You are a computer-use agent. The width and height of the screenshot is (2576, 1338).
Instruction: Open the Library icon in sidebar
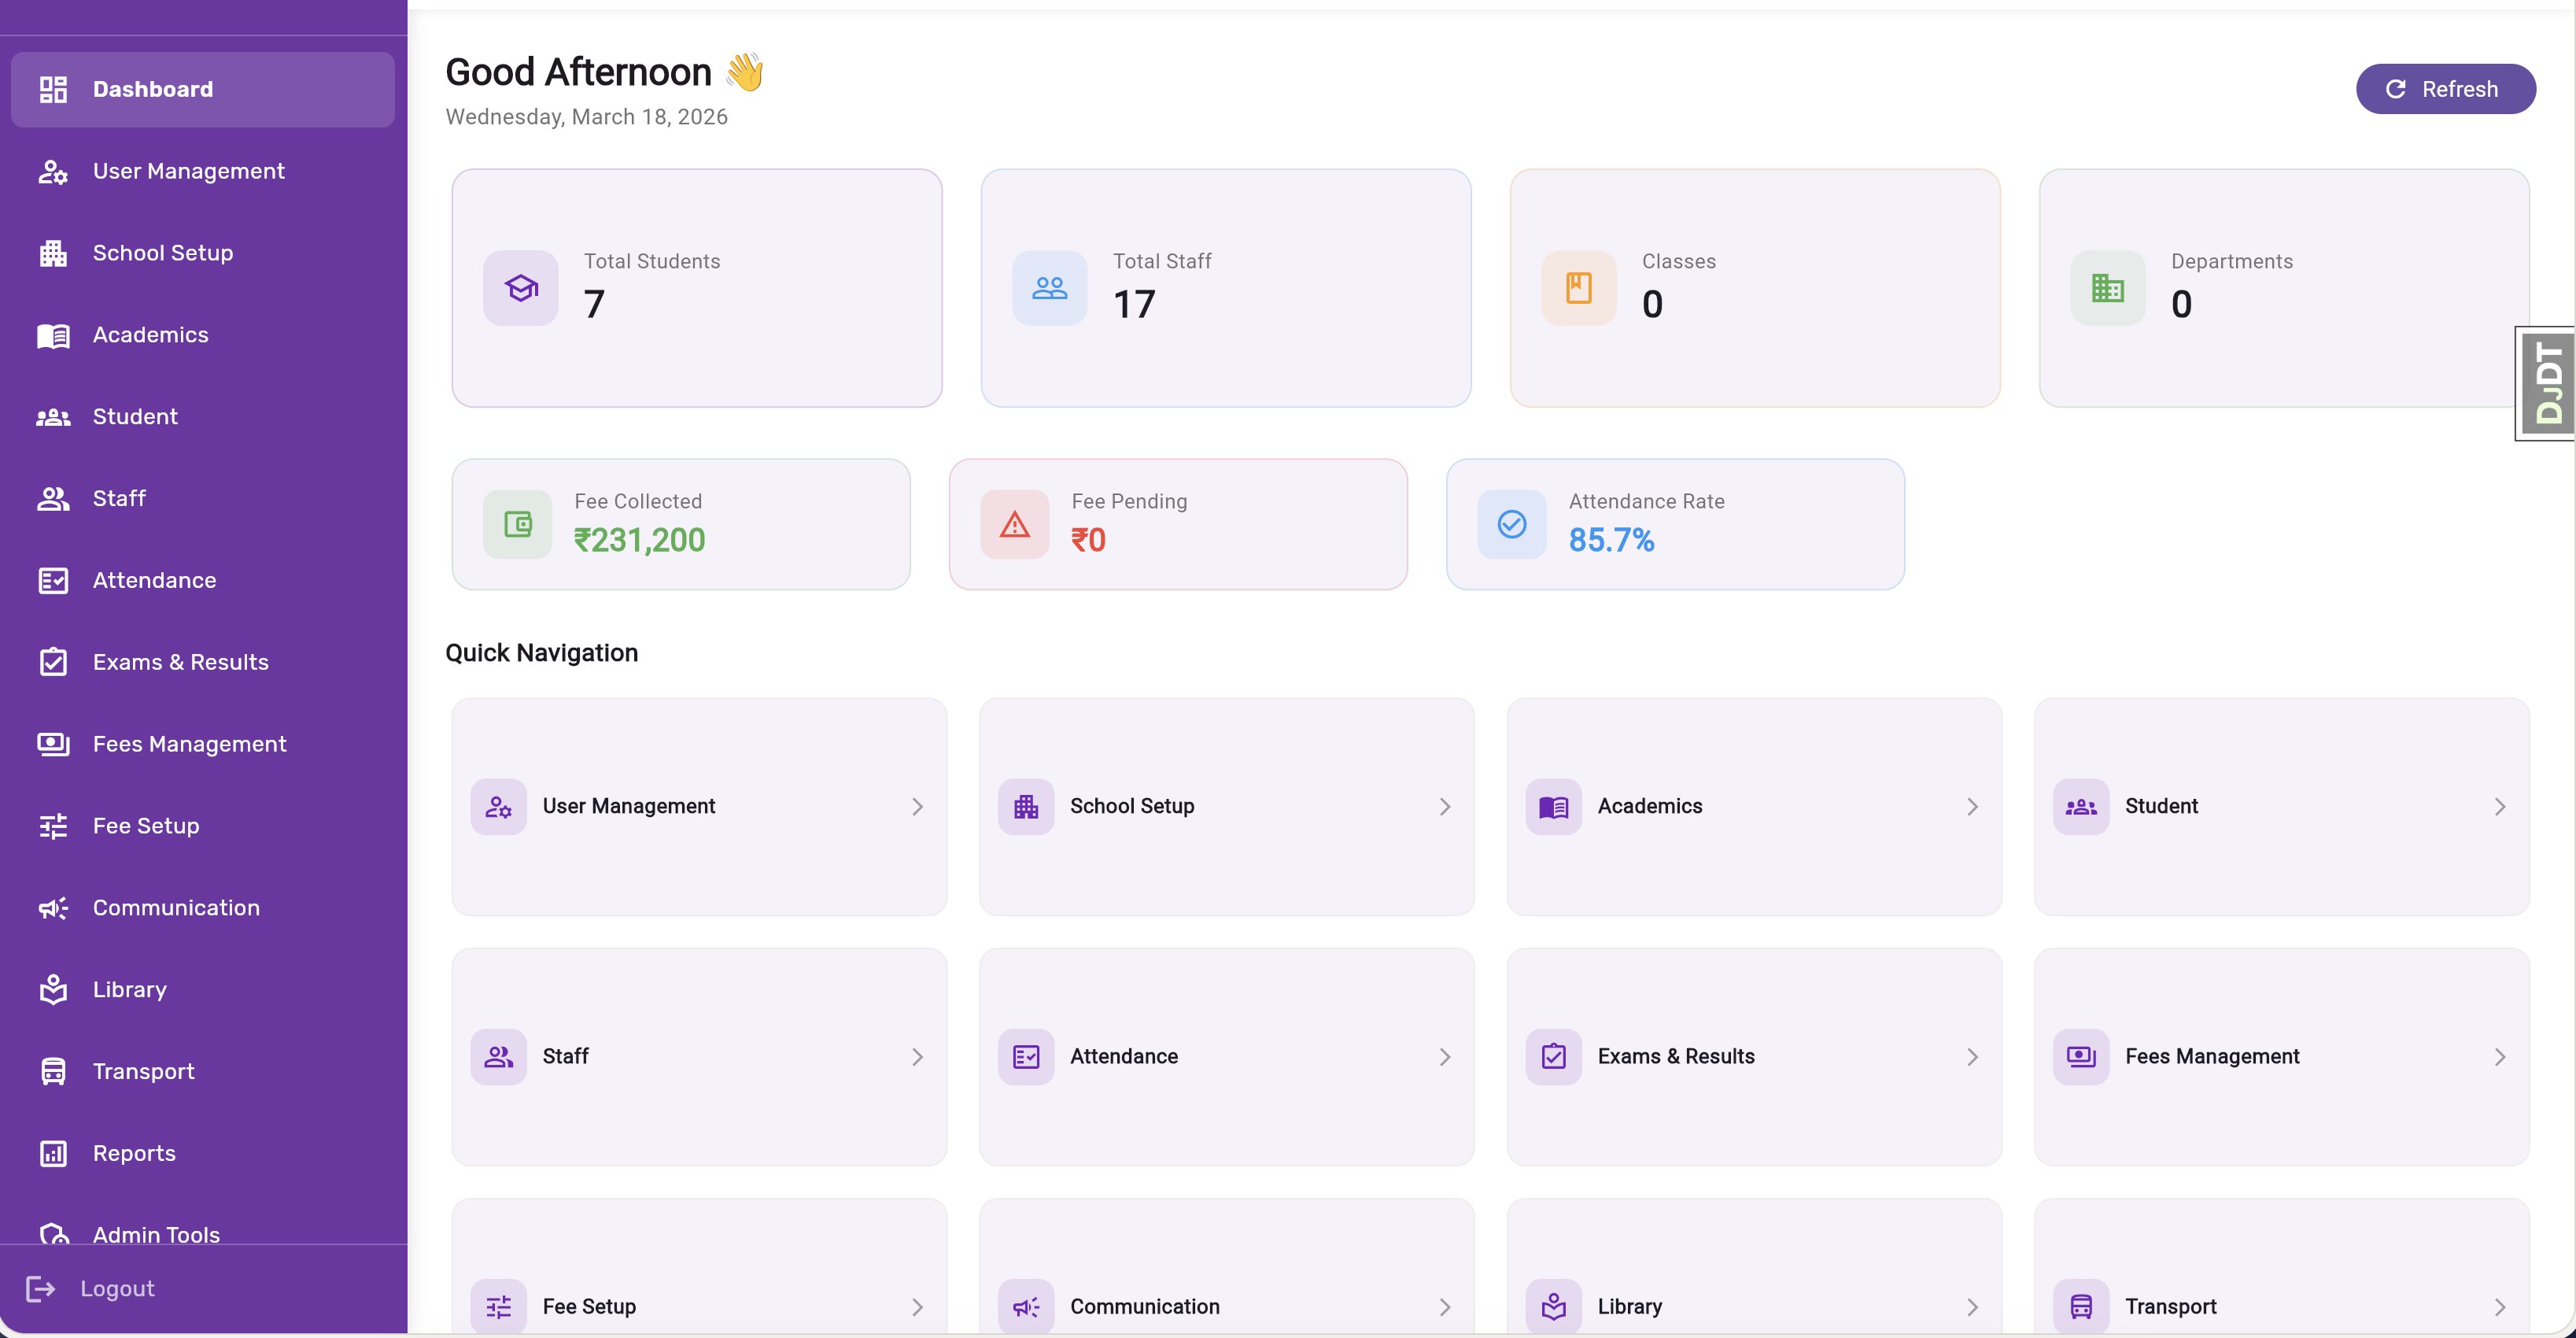coord(53,989)
